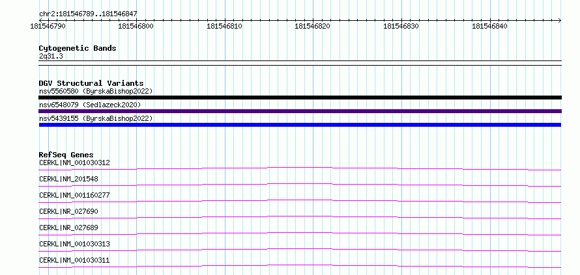Select the RefSeq Genes track title

click(x=66, y=155)
